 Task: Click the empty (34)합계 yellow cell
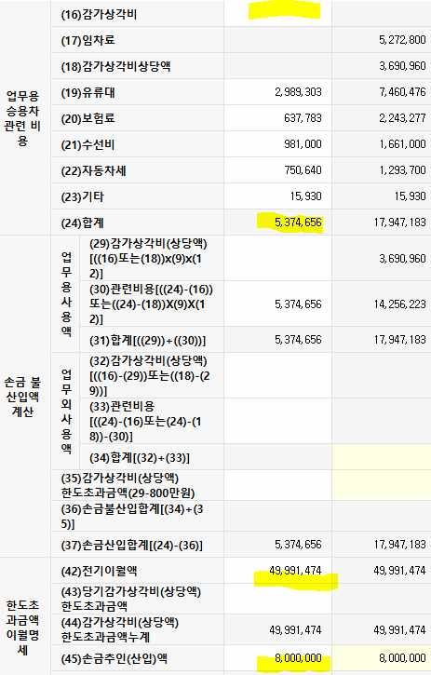point(382,457)
